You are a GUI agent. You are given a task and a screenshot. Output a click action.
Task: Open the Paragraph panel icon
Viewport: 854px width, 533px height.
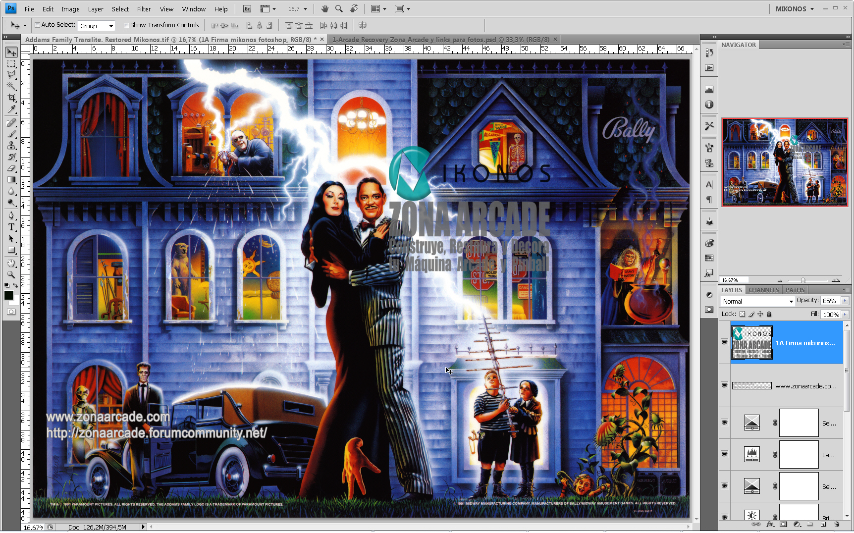click(709, 200)
